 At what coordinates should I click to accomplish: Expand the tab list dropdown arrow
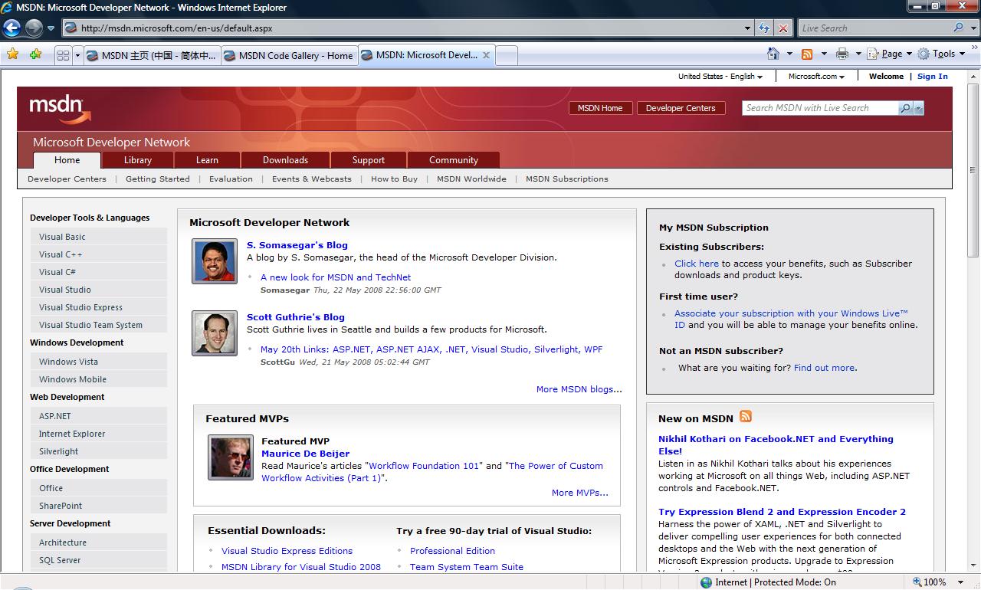pyautogui.click(x=77, y=55)
